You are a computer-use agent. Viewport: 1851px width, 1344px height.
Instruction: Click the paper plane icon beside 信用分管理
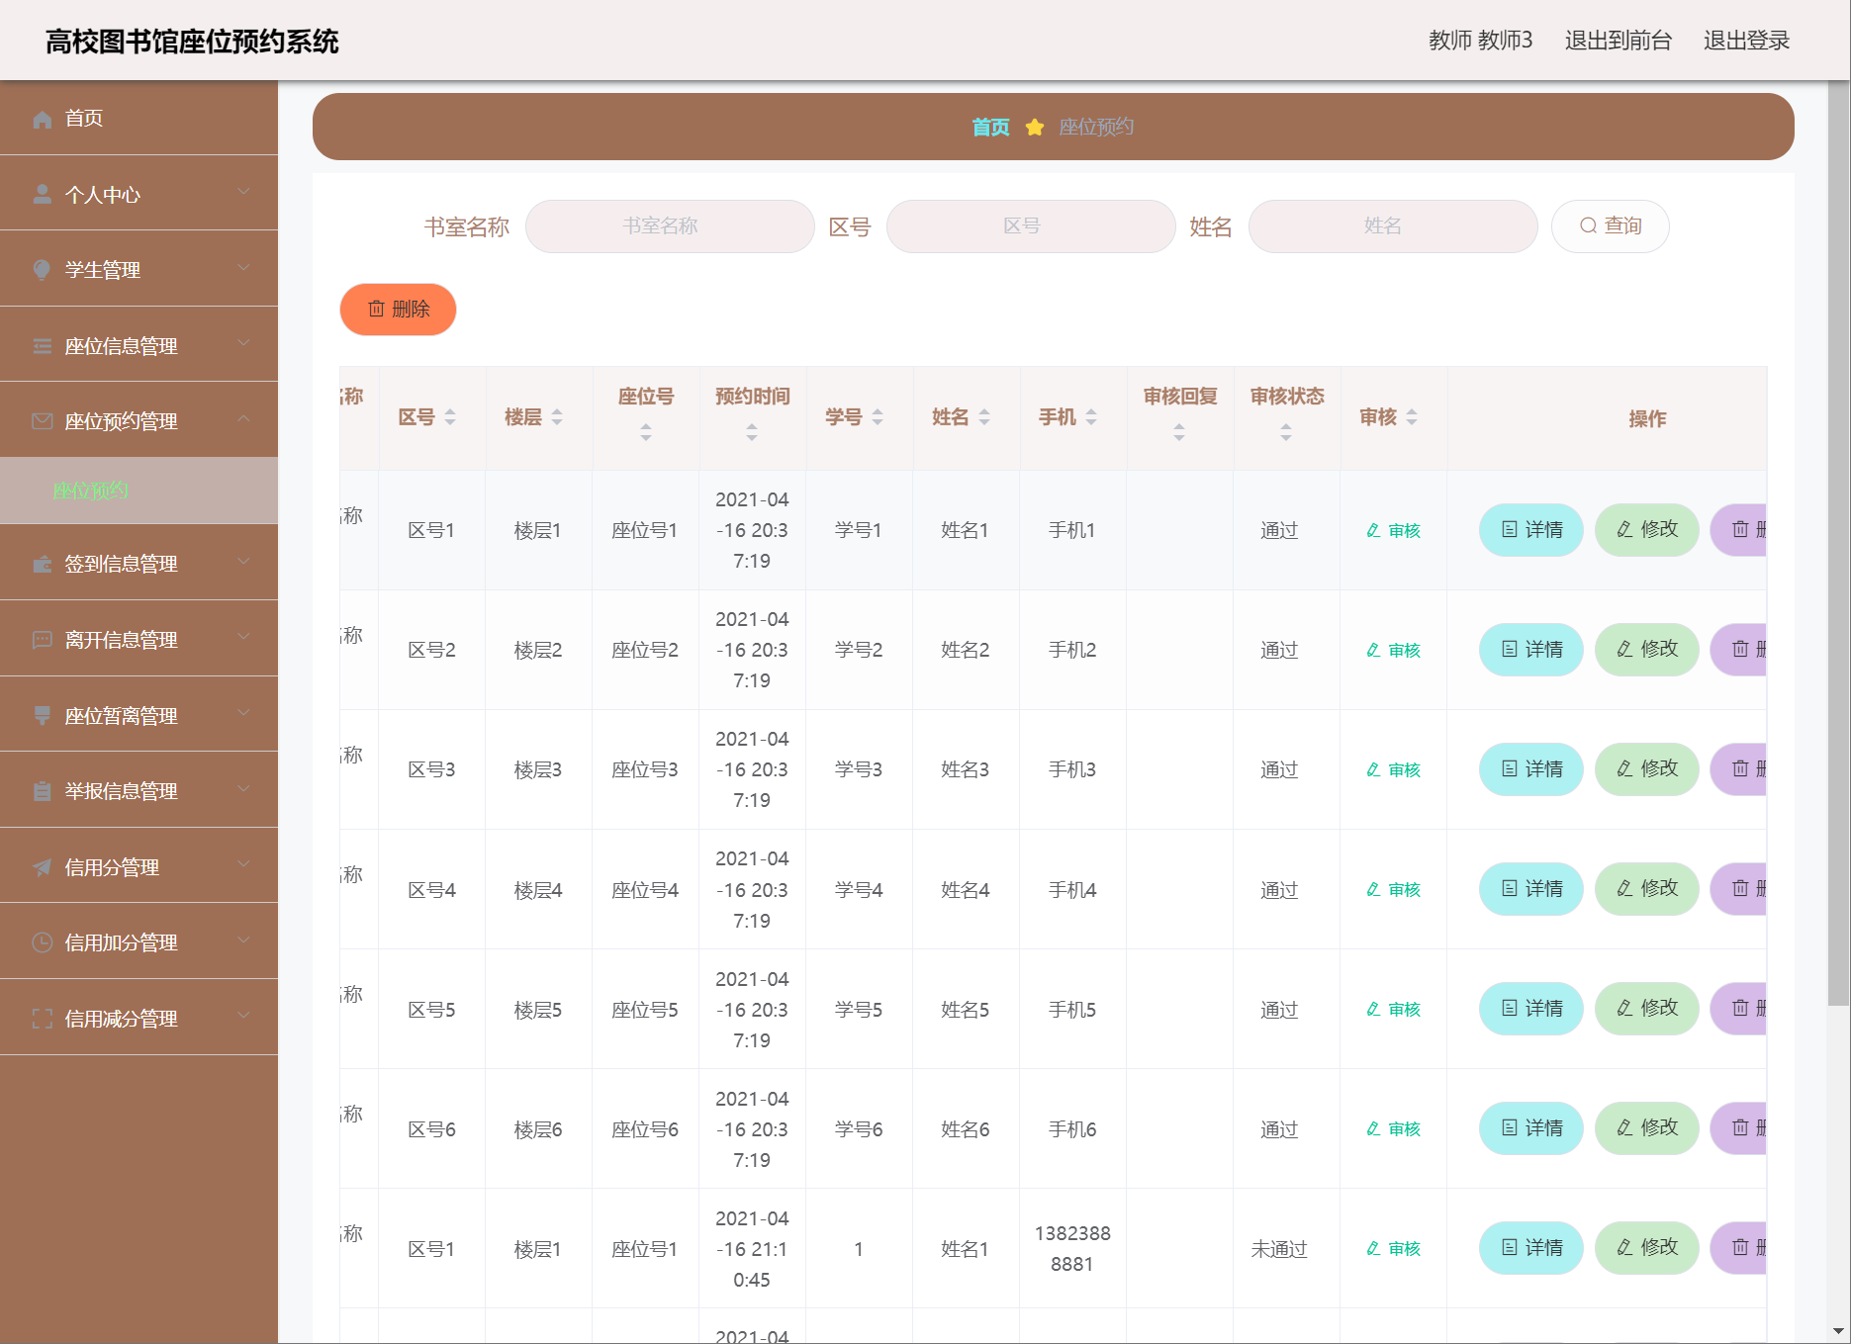(42, 867)
